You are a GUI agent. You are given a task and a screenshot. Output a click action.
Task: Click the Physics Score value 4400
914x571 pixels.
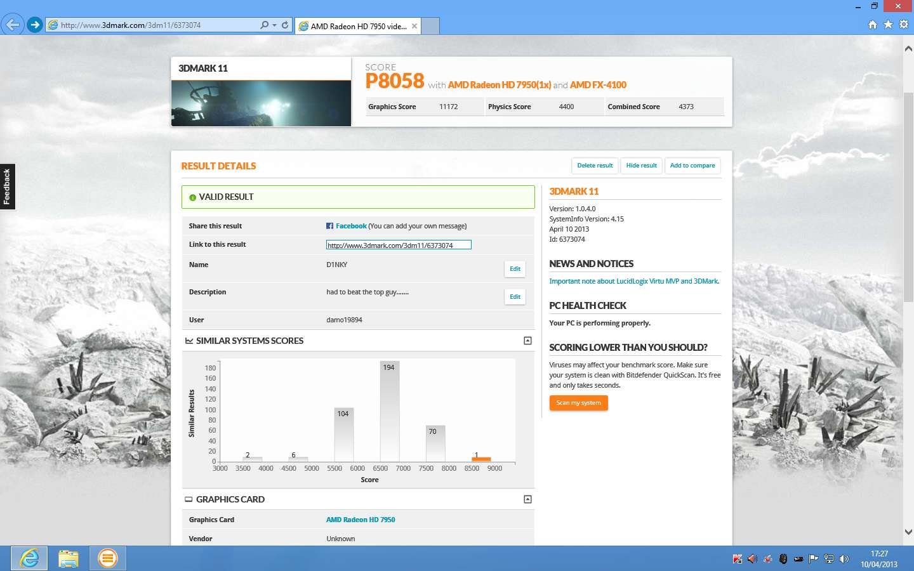566,107
